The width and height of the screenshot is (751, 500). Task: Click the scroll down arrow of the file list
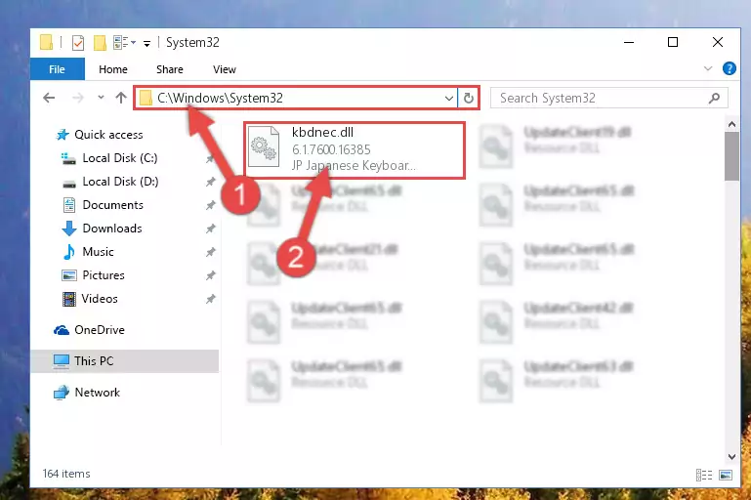click(x=731, y=456)
